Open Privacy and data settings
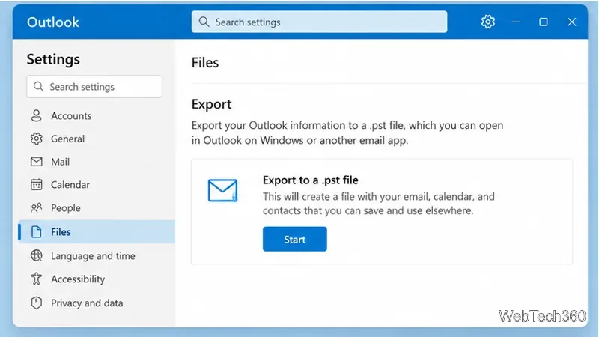Screen dimensions: 599x337 [97, 303]
